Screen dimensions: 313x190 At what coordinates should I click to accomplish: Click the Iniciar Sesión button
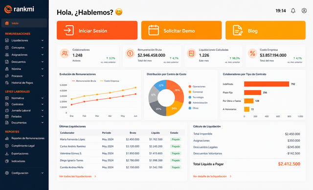tap(97, 30)
